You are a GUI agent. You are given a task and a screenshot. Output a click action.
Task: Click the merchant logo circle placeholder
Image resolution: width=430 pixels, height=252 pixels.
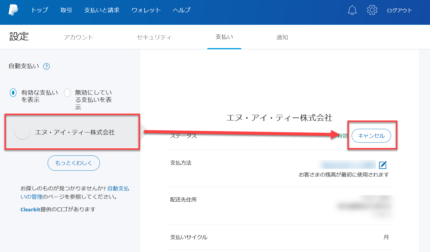coord(22,132)
